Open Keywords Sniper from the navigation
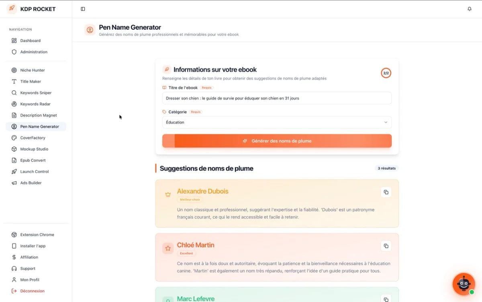Viewport: 482px width, 302px height. tap(36, 93)
